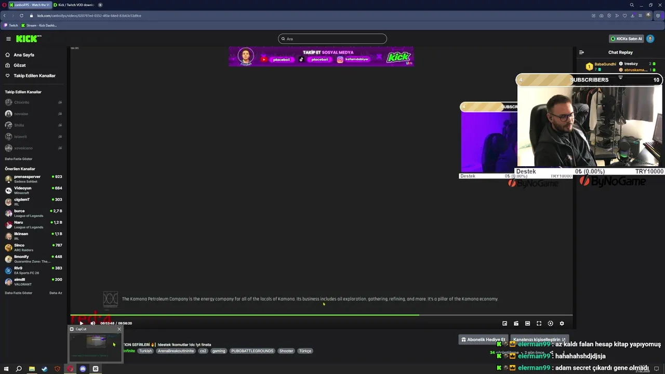Expand recommended channels Daha Fazla Göster
Screen dimensions: 665x374
click(18, 293)
